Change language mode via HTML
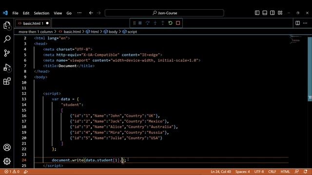This screenshot has width=312, height=175. [x=285, y=172]
